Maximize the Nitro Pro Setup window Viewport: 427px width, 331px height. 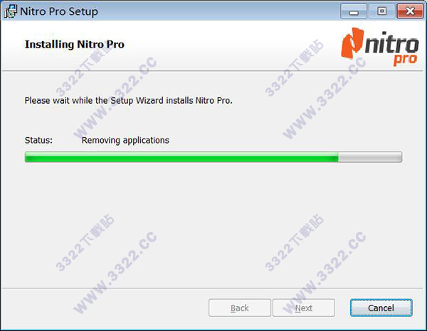(x=381, y=11)
